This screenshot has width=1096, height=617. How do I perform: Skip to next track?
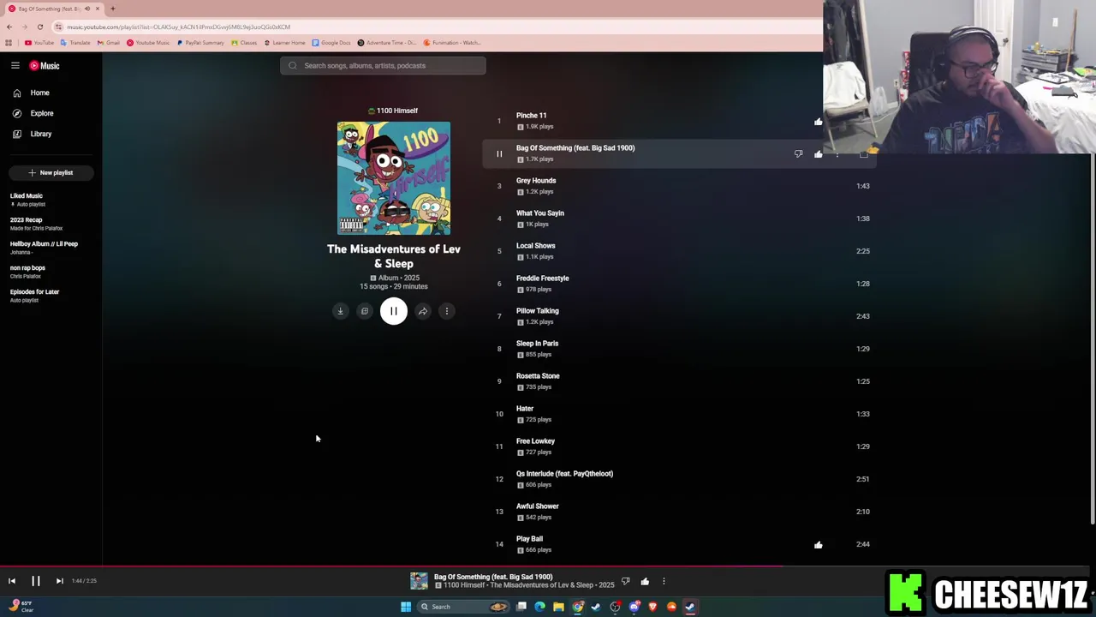(60, 581)
